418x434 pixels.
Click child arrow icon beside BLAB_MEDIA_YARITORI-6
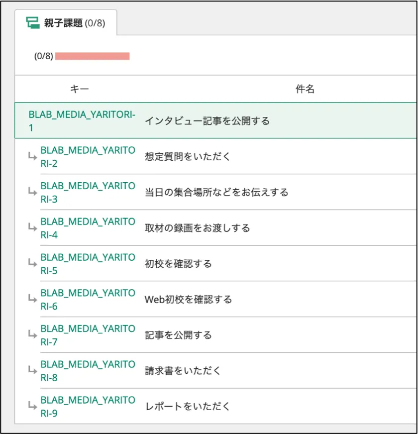coord(32,299)
